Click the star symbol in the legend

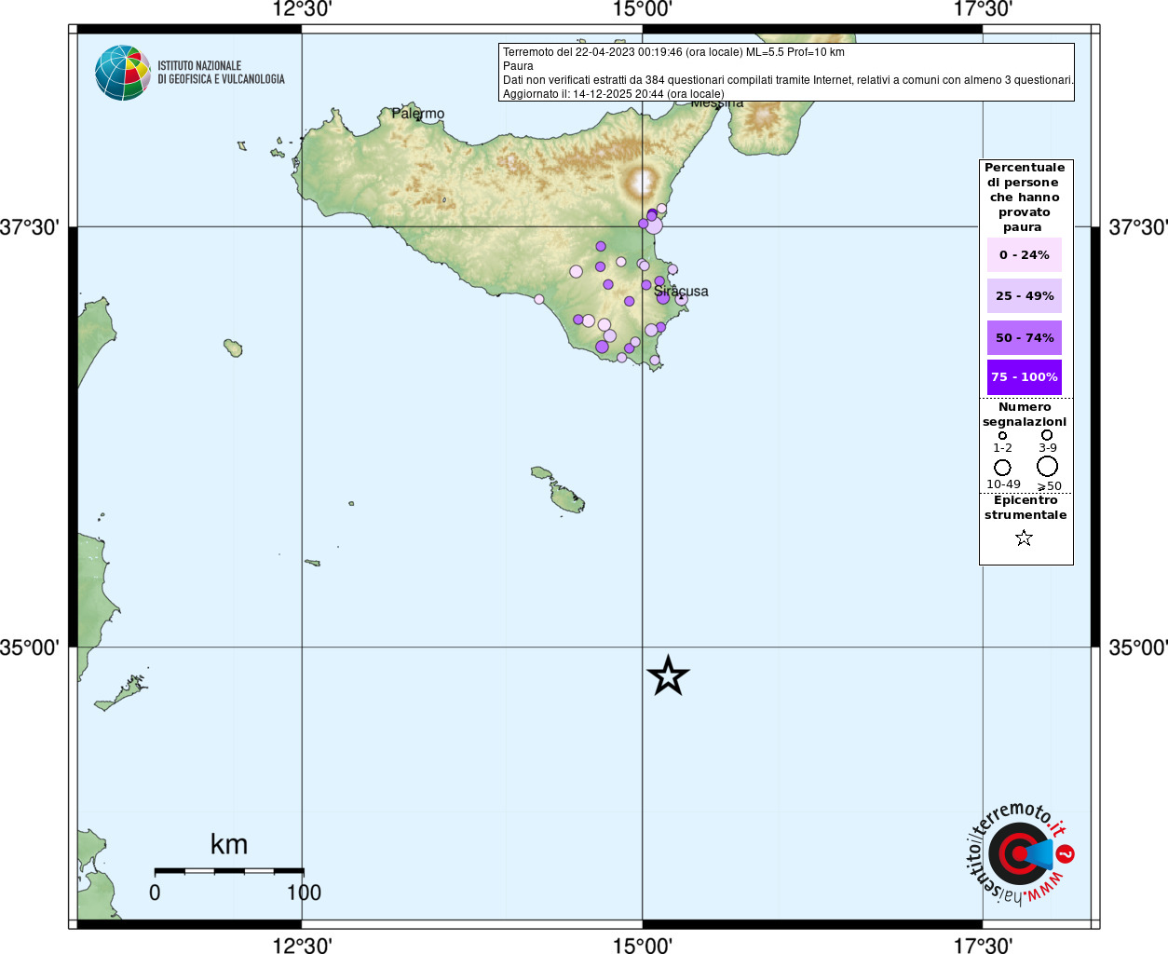1024,538
